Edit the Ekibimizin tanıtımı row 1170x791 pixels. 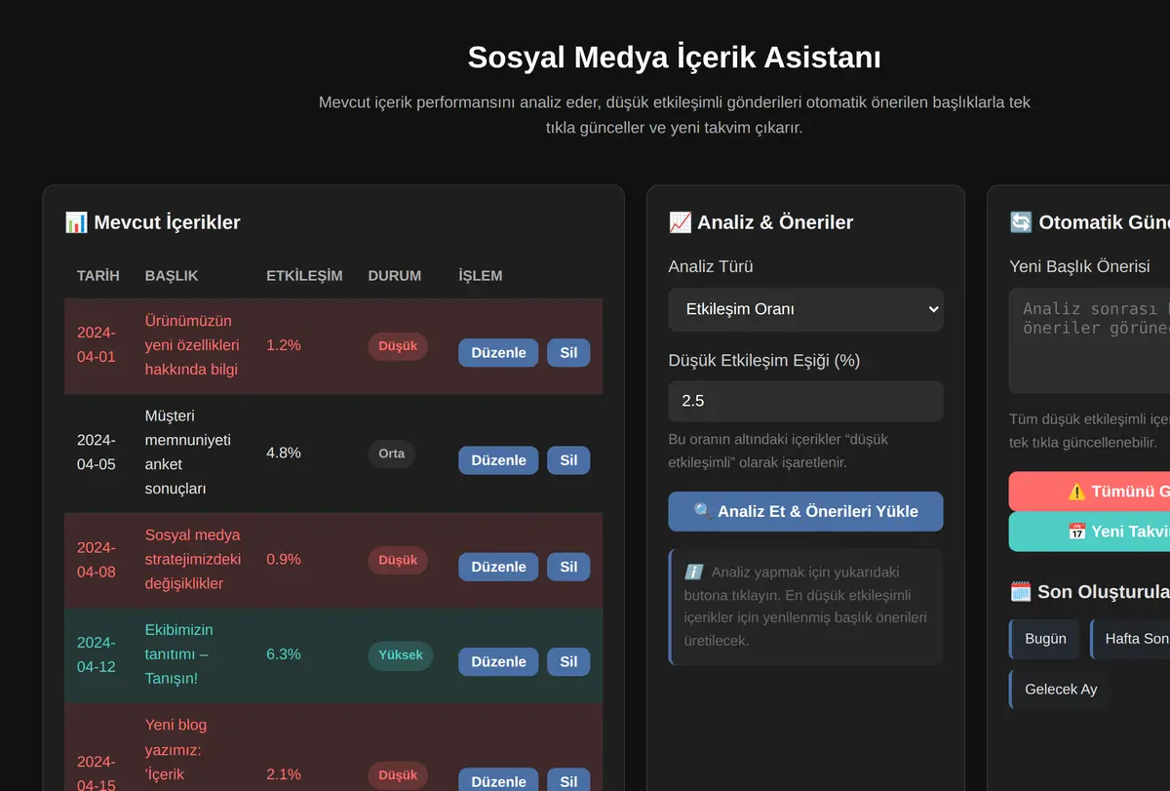tap(497, 661)
